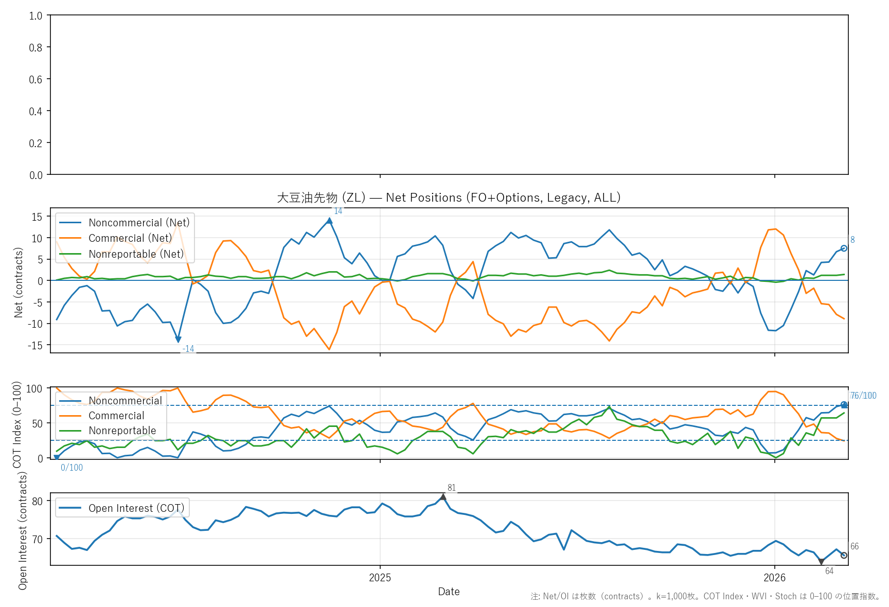Click the latest Open Interest circle marker
The height and width of the screenshot is (607, 889).
(844, 555)
